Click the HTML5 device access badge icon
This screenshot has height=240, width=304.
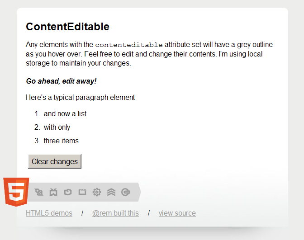[x=53, y=192]
